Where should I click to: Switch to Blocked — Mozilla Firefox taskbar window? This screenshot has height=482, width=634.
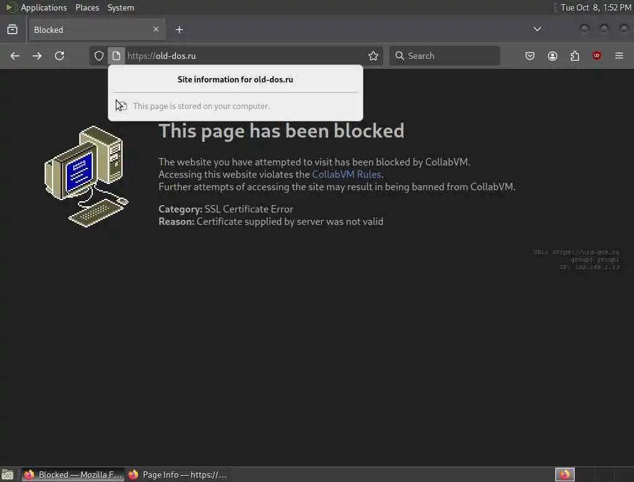click(73, 475)
